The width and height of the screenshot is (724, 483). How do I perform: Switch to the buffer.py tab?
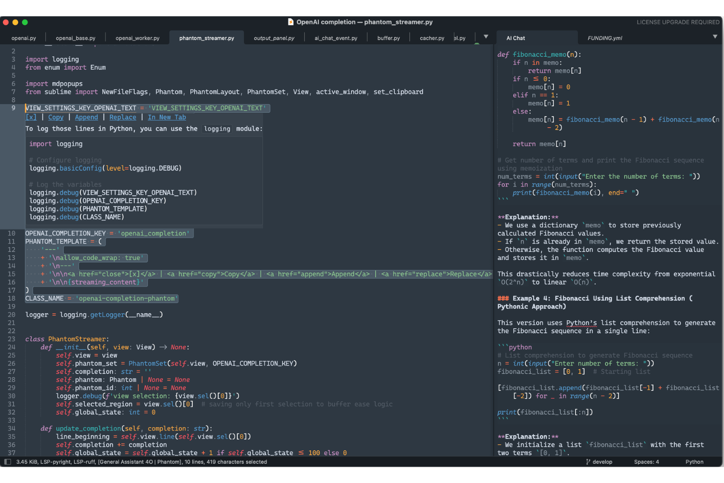388,38
